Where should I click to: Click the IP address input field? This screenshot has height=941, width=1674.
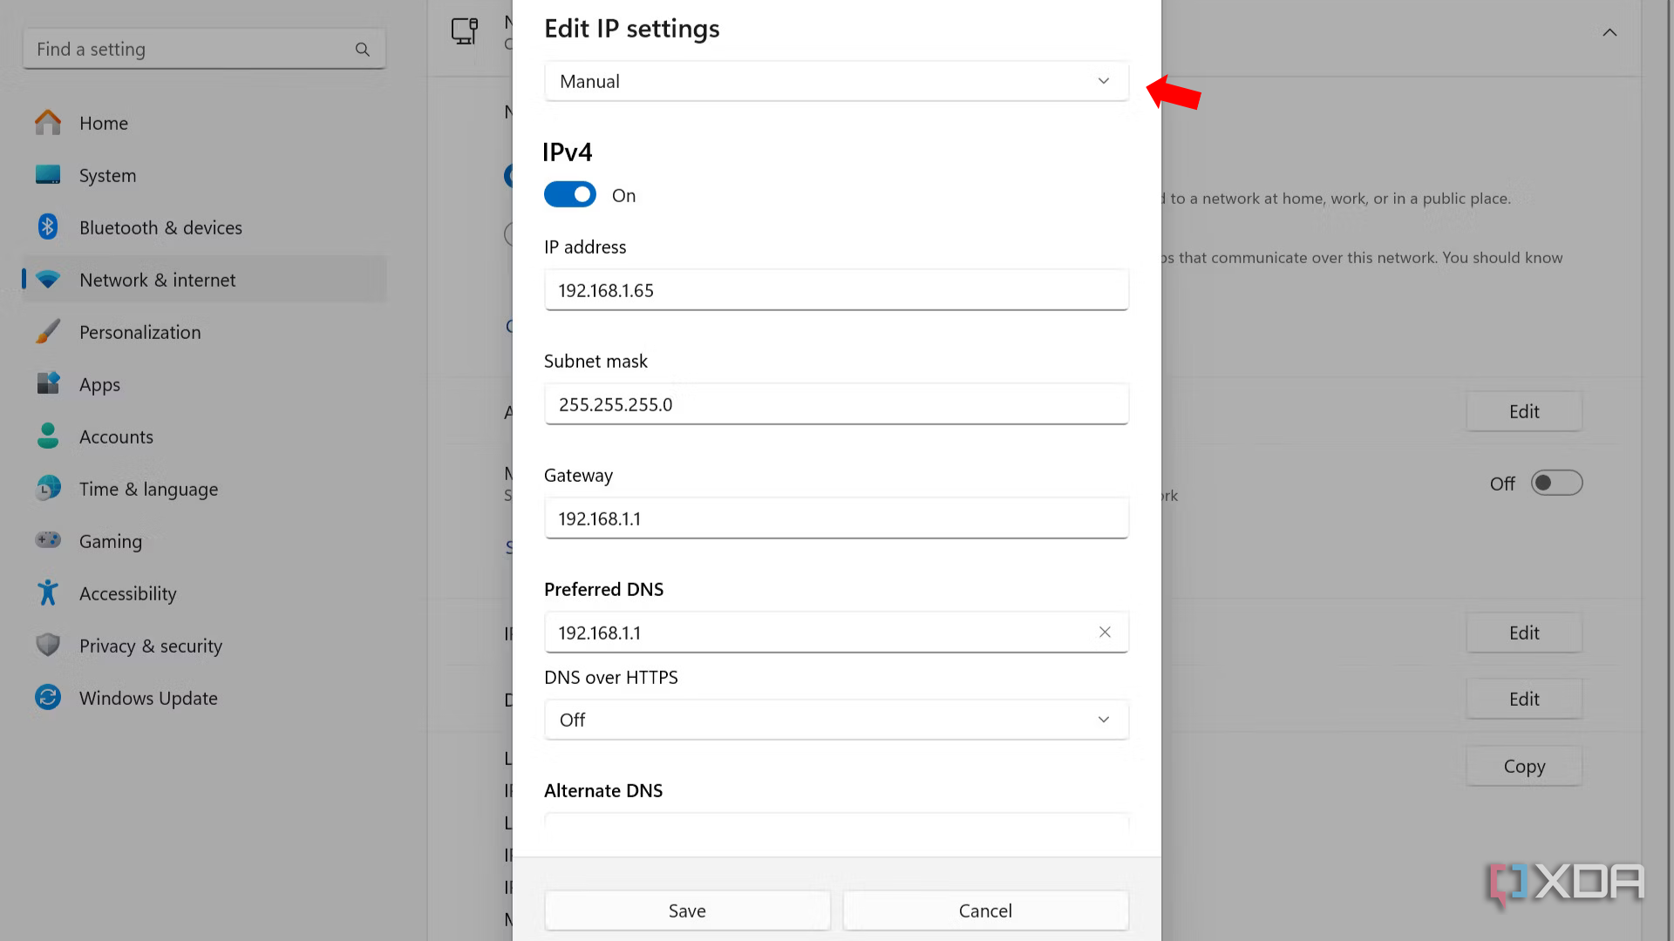pos(836,290)
